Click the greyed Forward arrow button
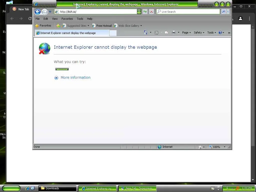256x192 pixels. point(44,11)
